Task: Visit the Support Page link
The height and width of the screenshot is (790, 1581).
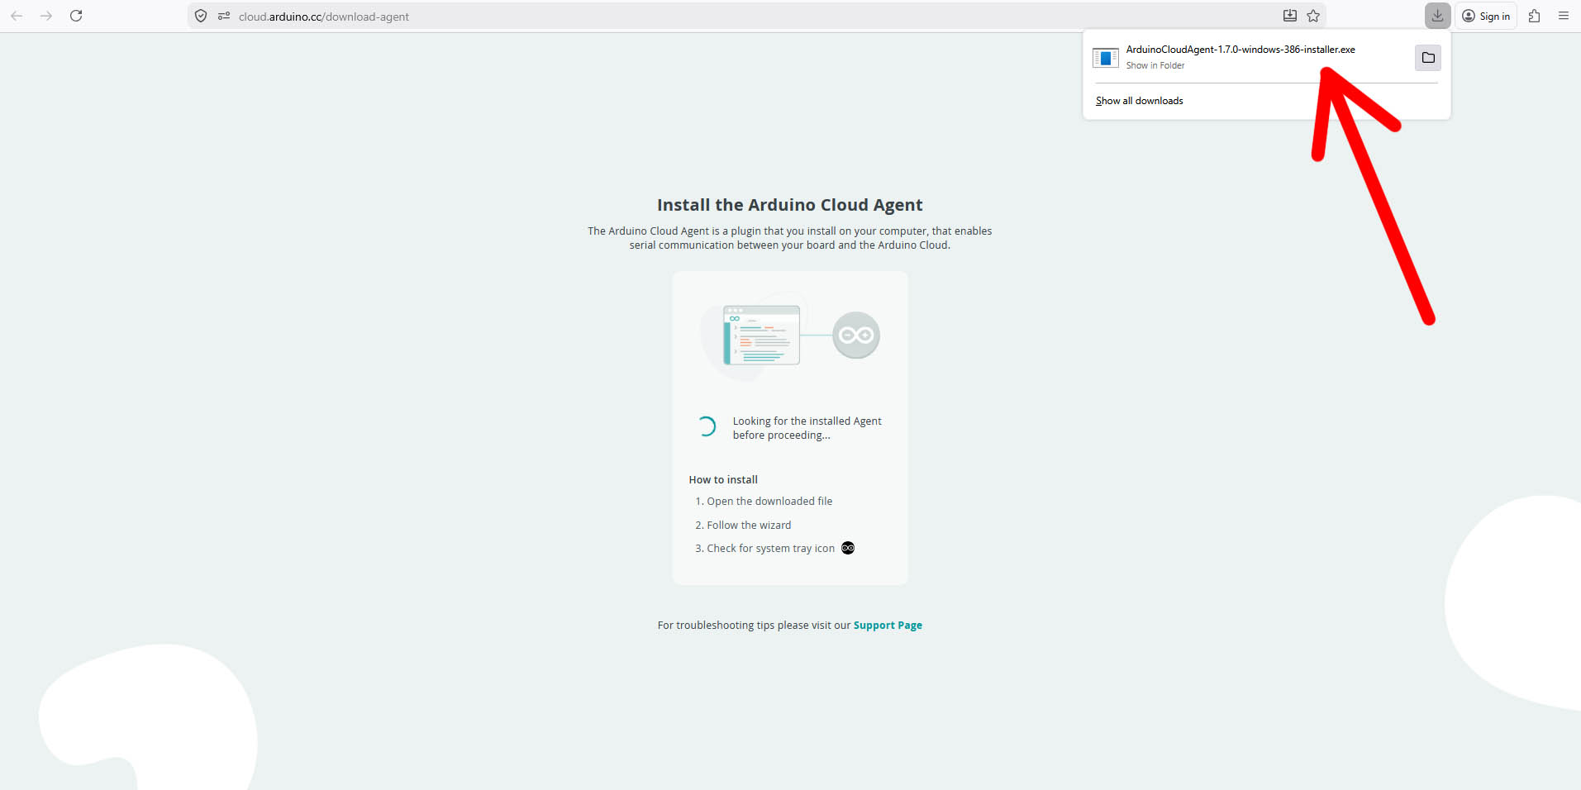Action: point(888,626)
